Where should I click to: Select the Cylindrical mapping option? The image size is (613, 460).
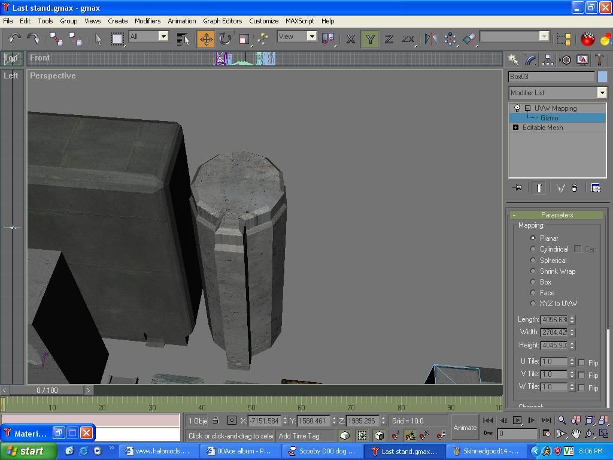point(533,249)
